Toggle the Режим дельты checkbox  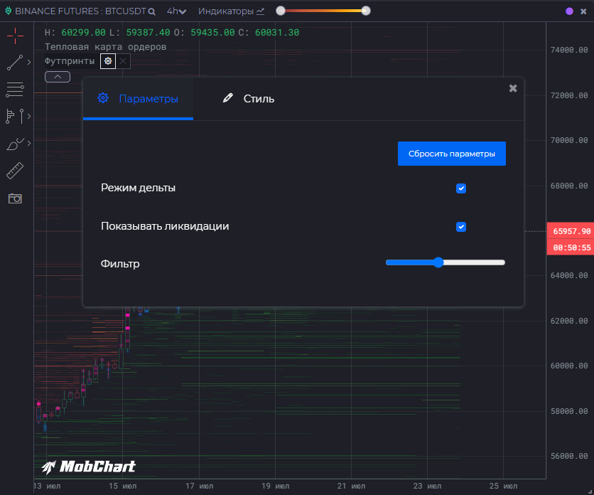[x=461, y=188]
